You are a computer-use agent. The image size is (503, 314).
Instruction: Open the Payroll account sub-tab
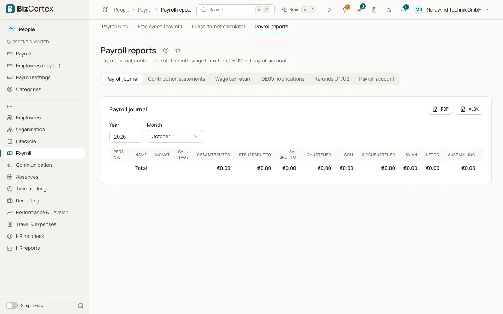point(377,79)
